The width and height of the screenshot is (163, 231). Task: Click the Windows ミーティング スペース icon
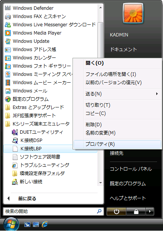tap(8, 74)
